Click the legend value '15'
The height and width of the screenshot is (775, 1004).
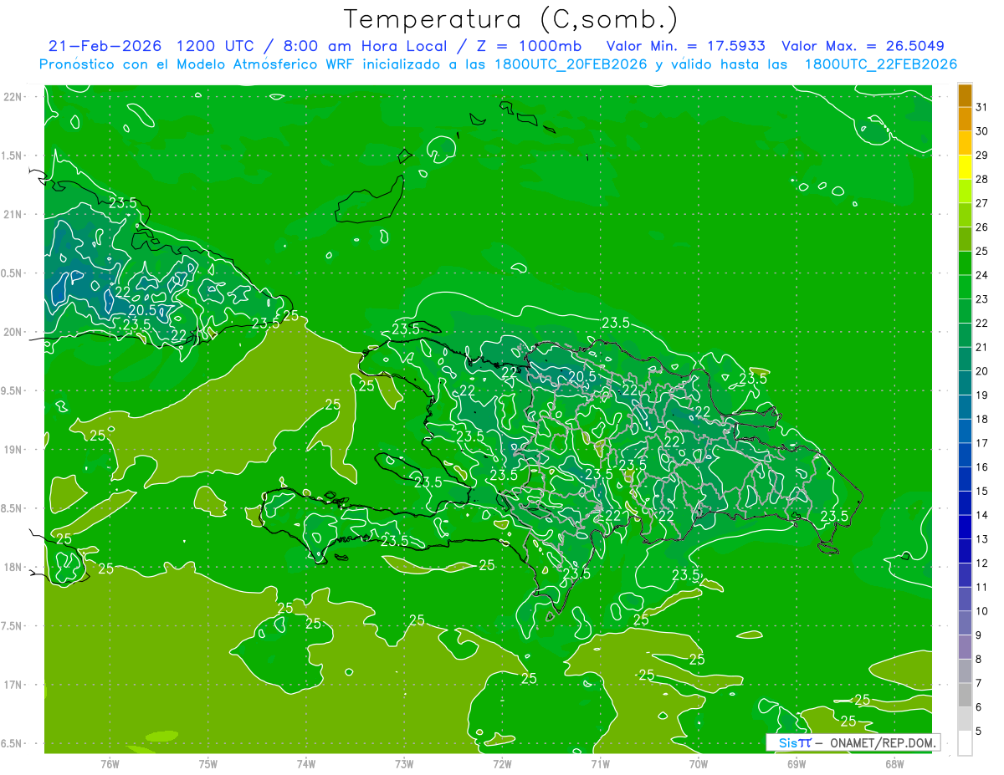[x=981, y=492]
